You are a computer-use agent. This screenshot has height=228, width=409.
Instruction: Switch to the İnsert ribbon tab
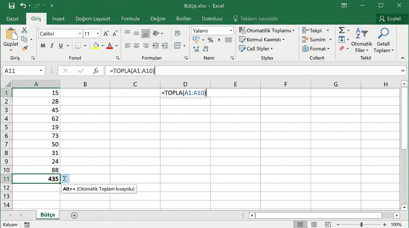point(58,19)
